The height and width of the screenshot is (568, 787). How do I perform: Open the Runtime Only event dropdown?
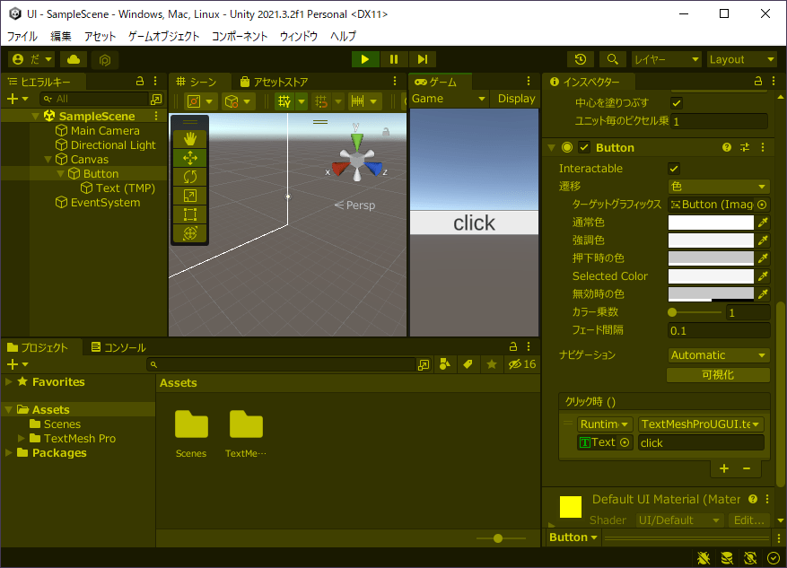click(605, 424)
